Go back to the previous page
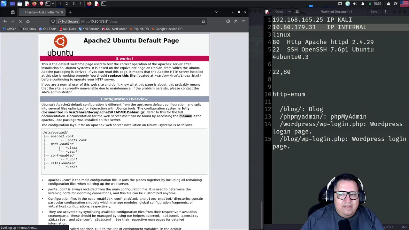The image size is (409, 230). (5, 21)
